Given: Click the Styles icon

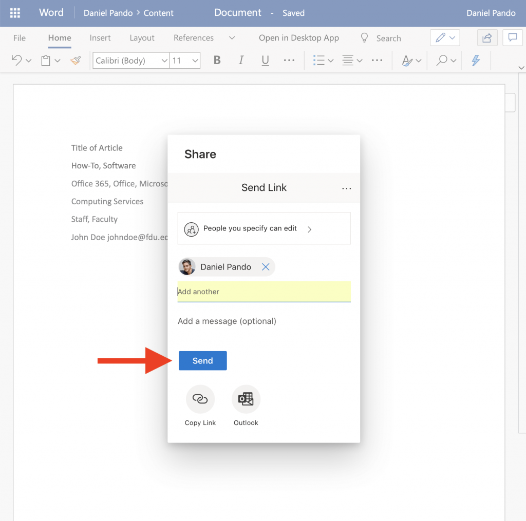Looking at the screenshot, I should tap(407, 61).
